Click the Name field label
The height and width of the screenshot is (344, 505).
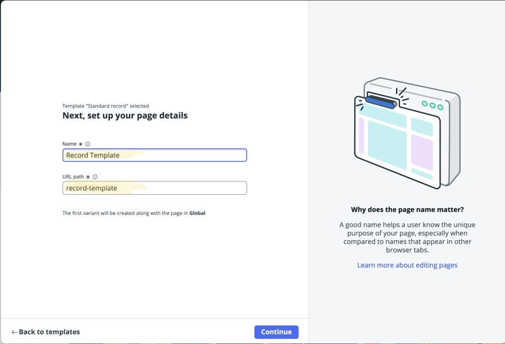pos(69,144)
